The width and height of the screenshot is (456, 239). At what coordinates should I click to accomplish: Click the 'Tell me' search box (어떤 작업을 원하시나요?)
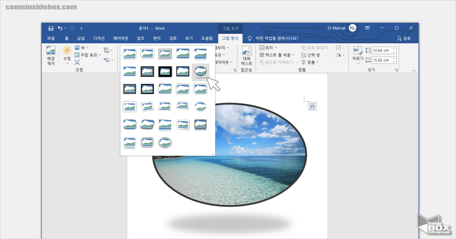(277, 38)
